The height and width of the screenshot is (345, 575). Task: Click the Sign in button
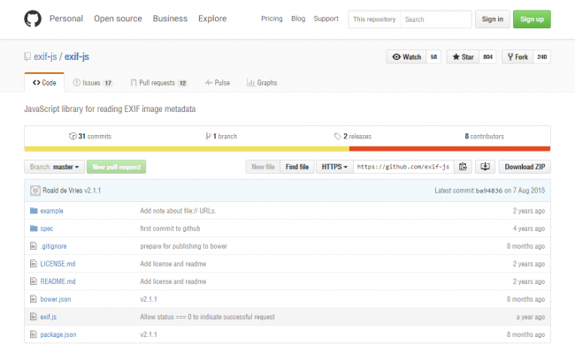[493, 19]
